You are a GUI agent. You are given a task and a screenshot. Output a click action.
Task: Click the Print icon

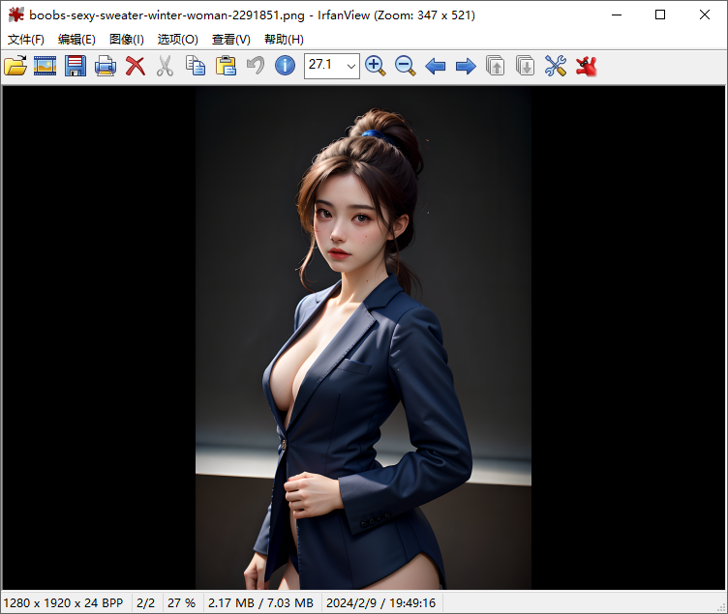point(106,66)
